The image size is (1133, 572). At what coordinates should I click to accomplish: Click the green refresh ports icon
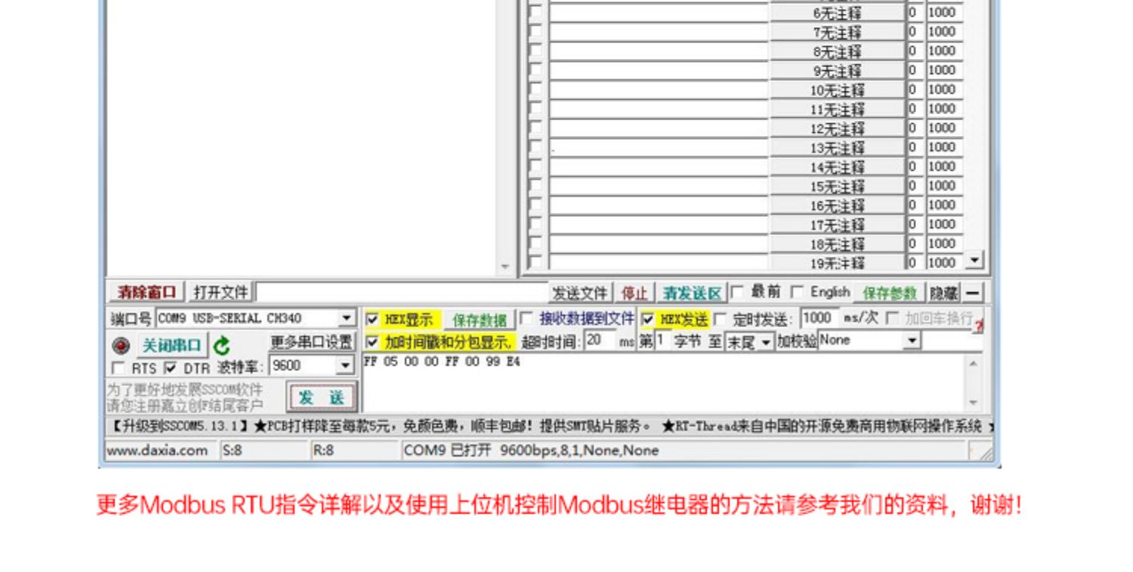pos(221,346)
